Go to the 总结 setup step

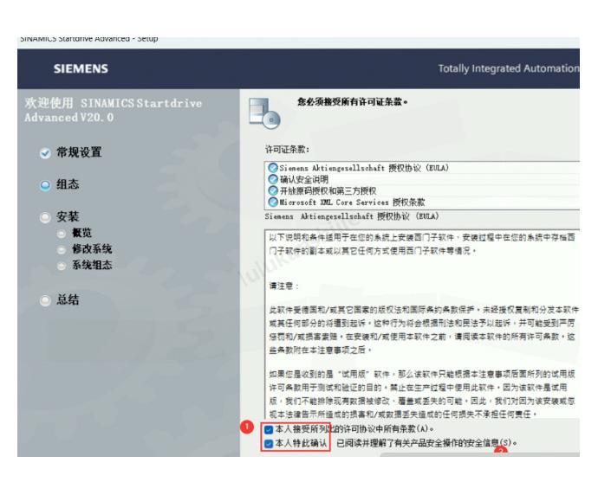[68, 299]
